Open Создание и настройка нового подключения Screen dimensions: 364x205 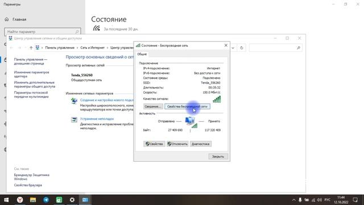pyautogui.click(x=107, y=100)
